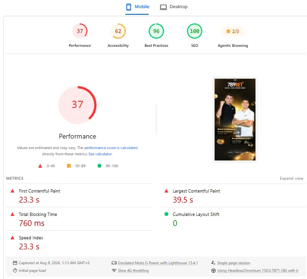This screenshot has height=279, width=307.
Task: Open the Best Practices score gauge 96
Action: [x=156, y=31]
